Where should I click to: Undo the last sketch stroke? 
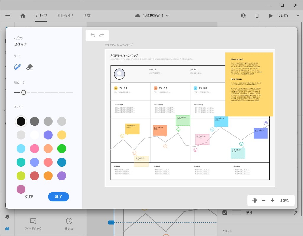click(93, 35)
